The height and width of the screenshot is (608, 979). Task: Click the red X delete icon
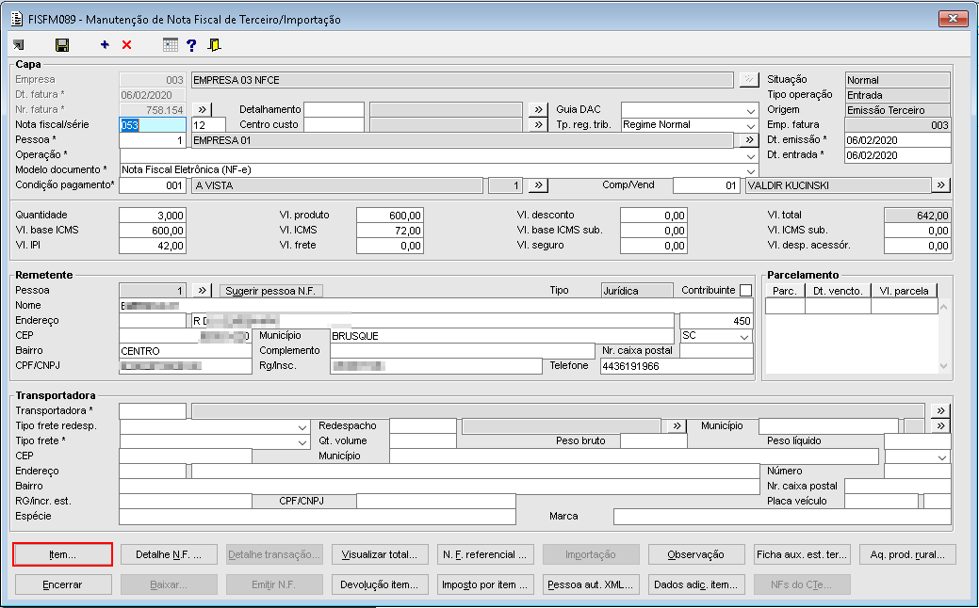(126, 45)
